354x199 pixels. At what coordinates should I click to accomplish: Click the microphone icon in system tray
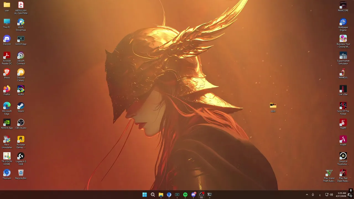click(313, 195)
